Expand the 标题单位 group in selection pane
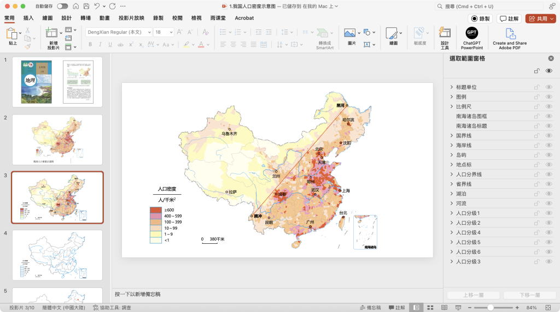Image resolution: width=560 pixels, height=312 pixels. (x=451, y=87)
